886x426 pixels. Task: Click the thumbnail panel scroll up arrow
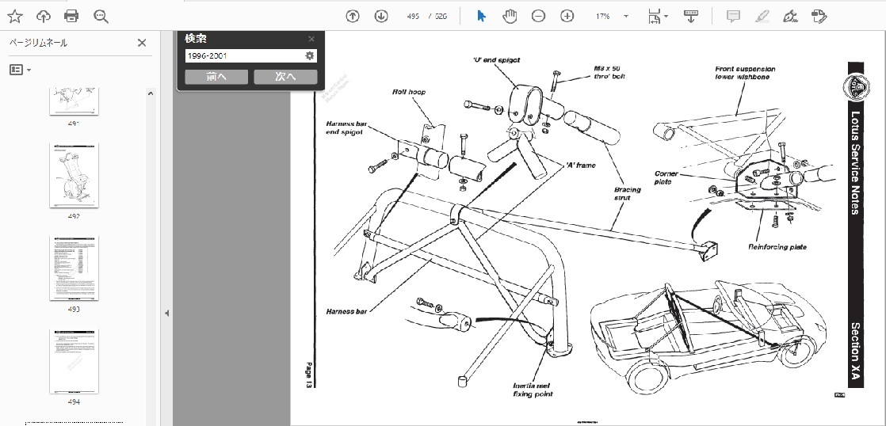tap(151, 93)
